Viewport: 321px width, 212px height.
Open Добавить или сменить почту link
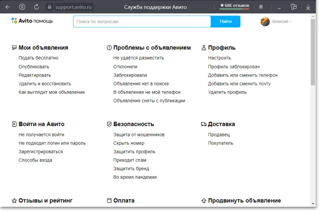point(239,84)
